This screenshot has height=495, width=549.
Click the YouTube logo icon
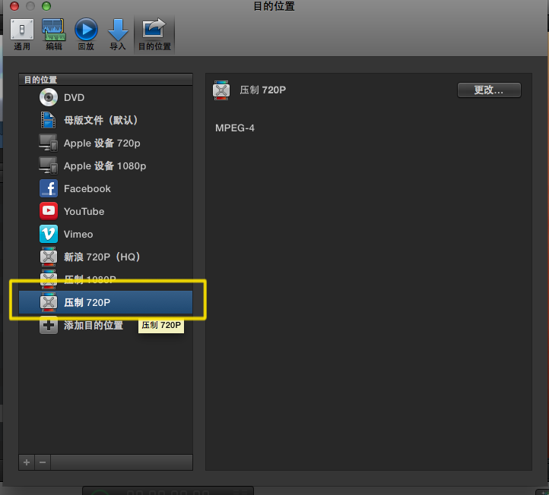click(49, 212)
